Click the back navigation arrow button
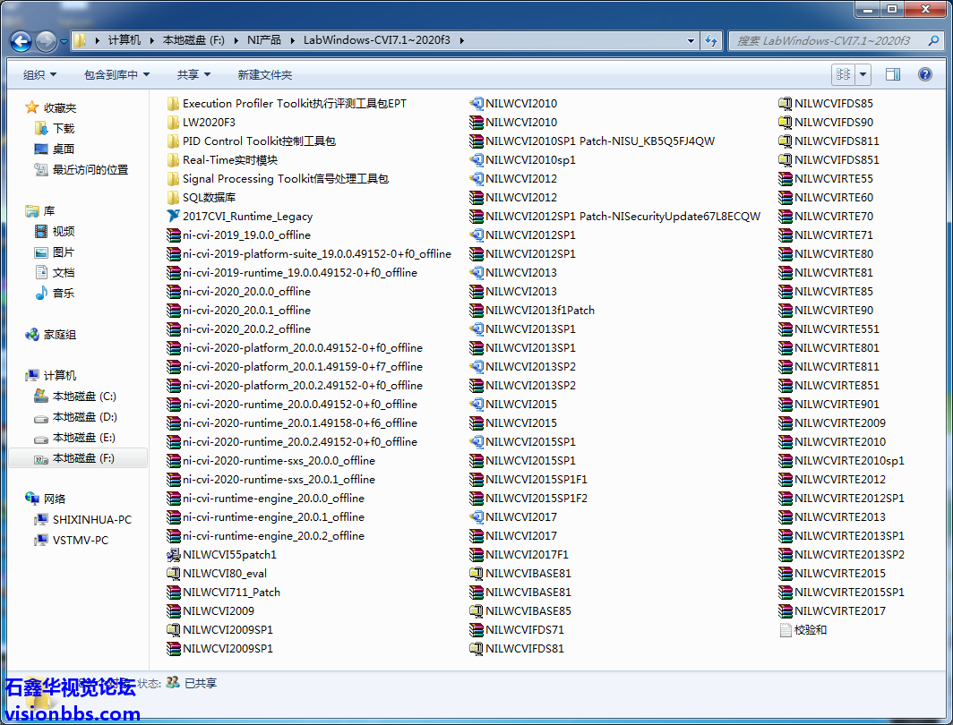Image resolution: width=953 pixels, height=725 pixels. 21,40
